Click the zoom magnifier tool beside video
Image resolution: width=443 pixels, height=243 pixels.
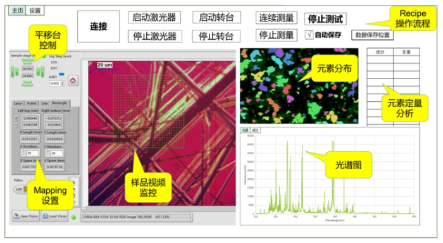(x=73, y=182)
